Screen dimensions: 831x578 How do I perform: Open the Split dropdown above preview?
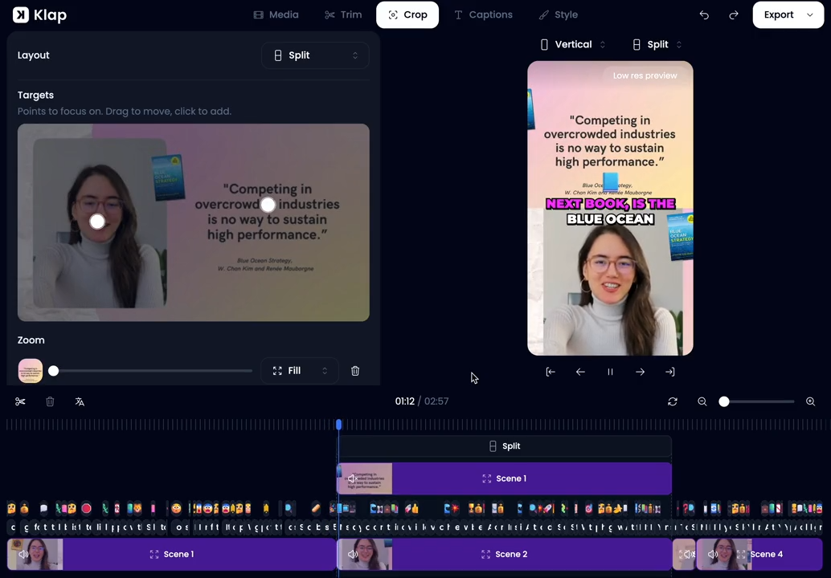coord(657,44)
